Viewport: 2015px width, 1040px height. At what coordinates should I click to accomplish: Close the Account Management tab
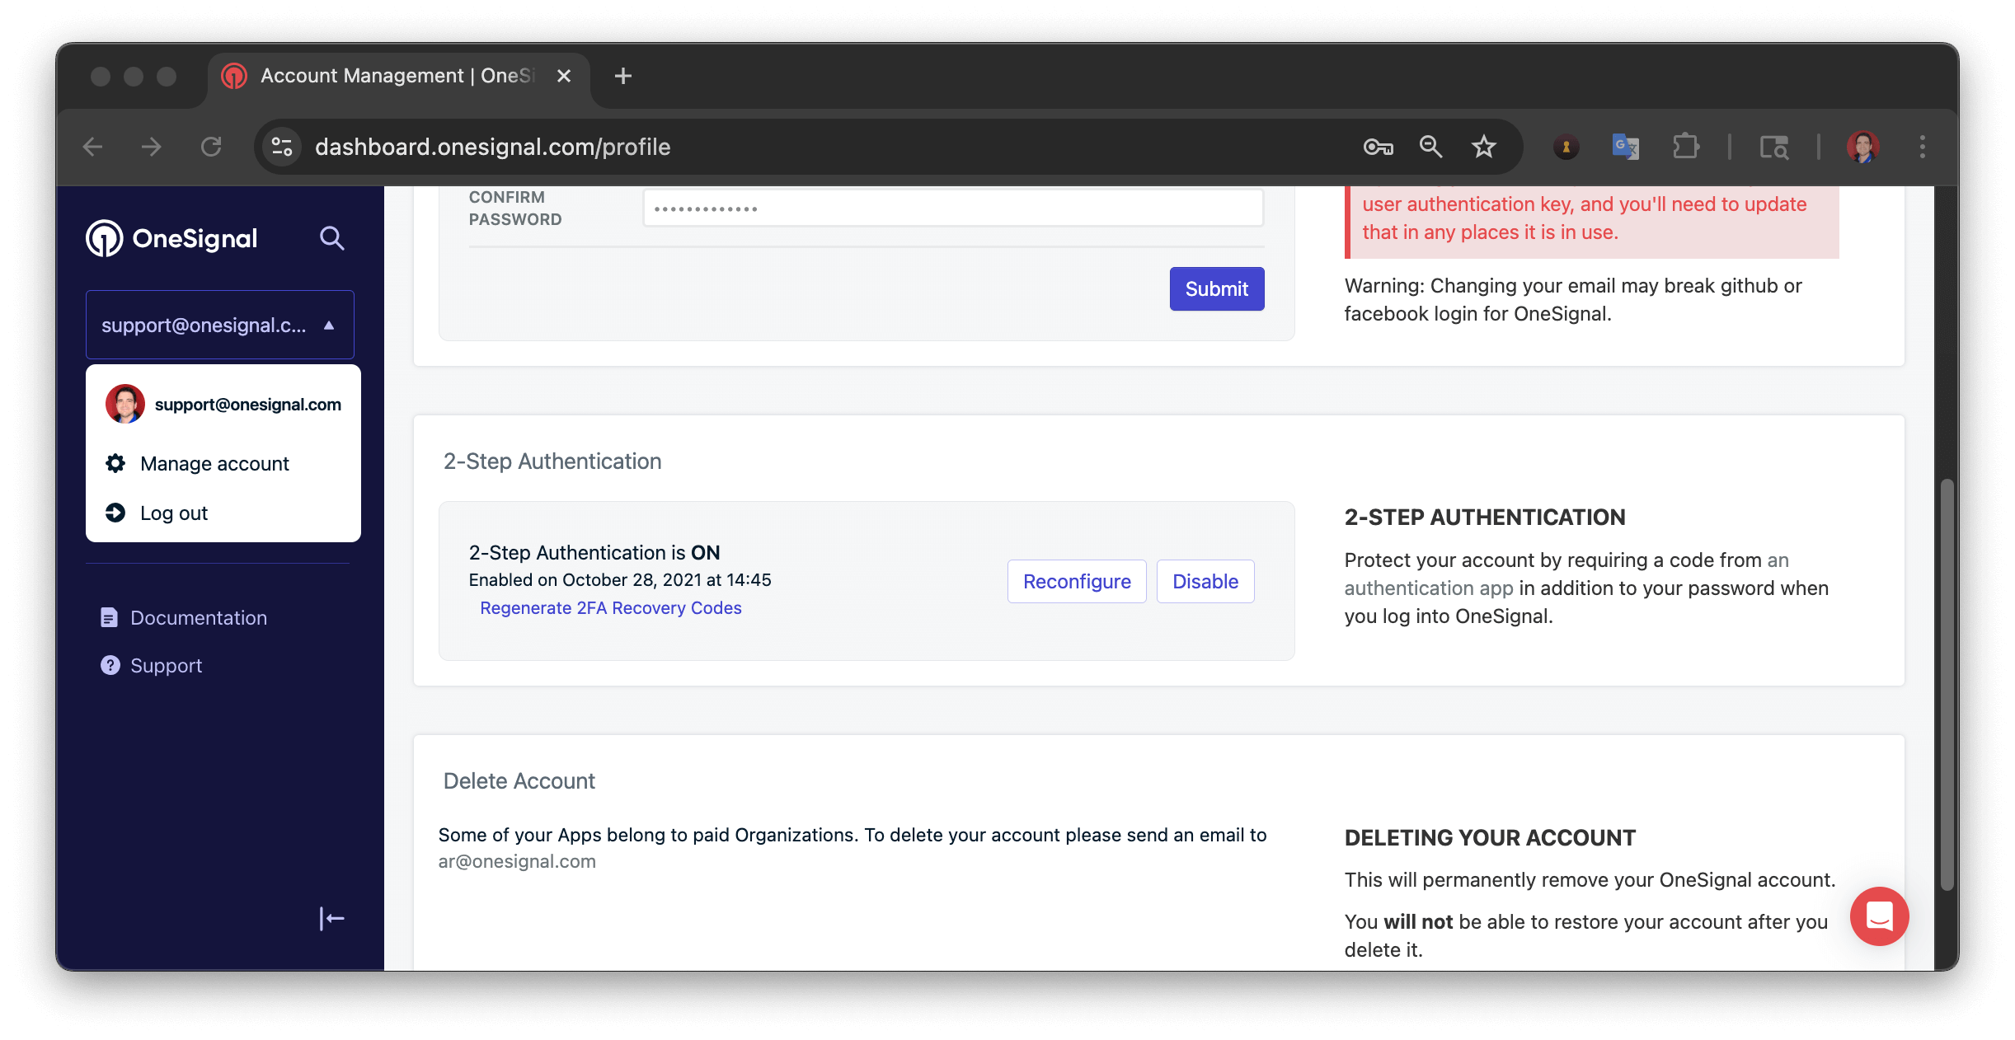click(x=564, y=76)
